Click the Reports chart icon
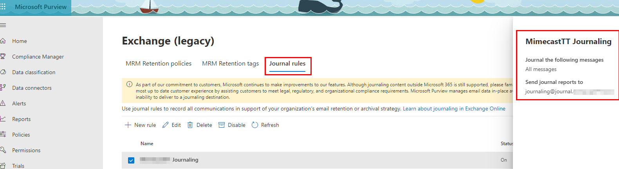 click(3, 119)
